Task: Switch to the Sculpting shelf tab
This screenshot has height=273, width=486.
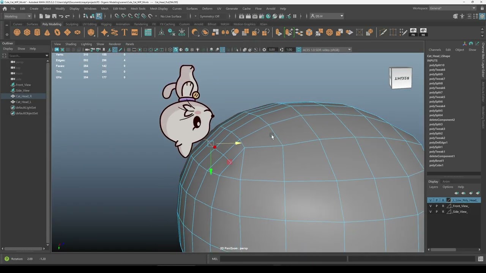Action: pos(72,24)
